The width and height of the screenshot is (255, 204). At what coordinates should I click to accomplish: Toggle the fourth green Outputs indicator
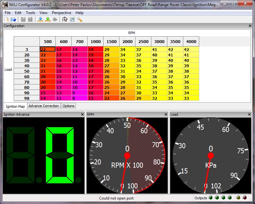(x=230, y=198)
